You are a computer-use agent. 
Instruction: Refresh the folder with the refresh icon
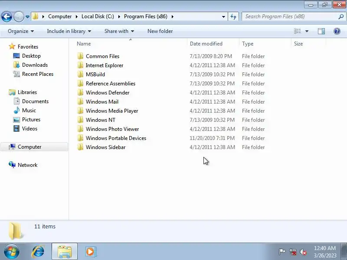click(x=233, y=16)
